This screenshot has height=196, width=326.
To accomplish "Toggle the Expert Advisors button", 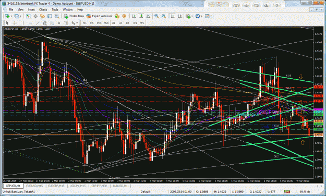I will pos(99,16).
